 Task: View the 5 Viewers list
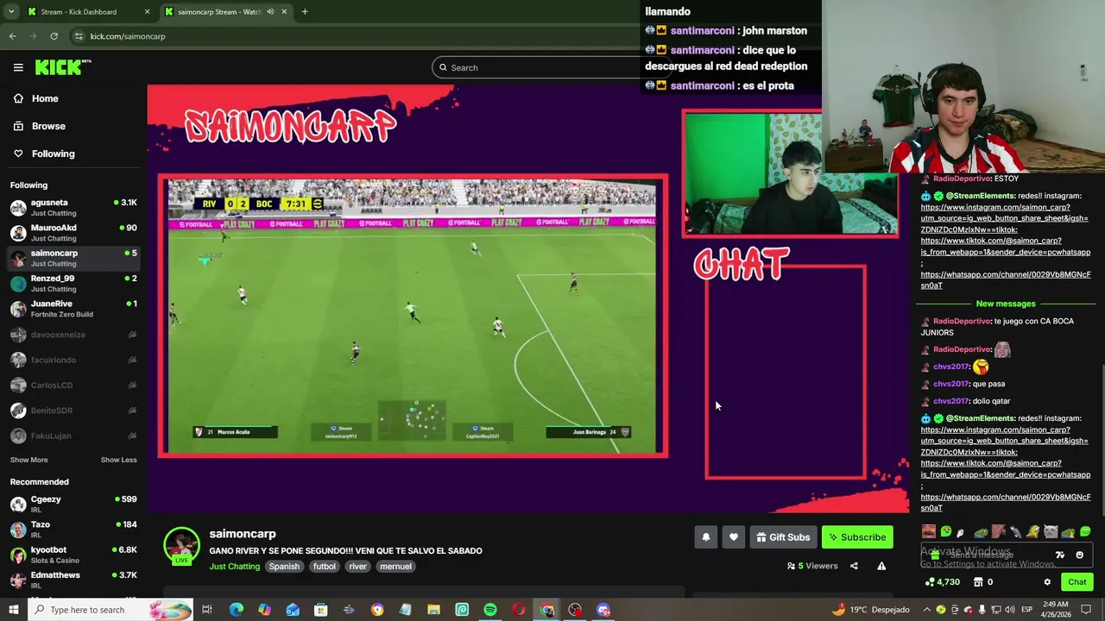[812, 566]
